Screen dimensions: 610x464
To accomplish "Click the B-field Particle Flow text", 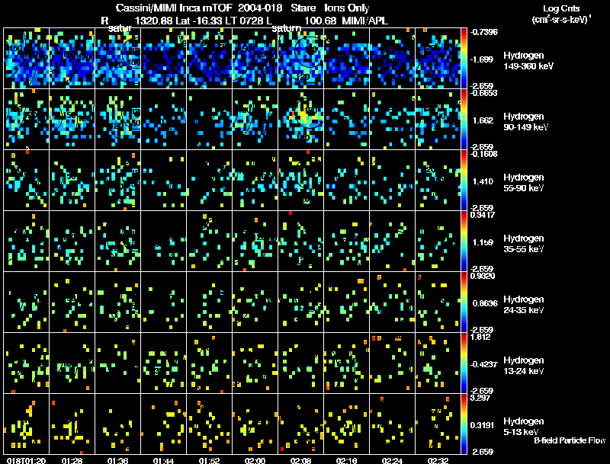I will click(x=570, y=440).
